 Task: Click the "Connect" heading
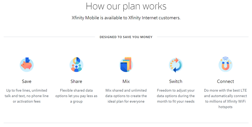[x=225, y=81]
